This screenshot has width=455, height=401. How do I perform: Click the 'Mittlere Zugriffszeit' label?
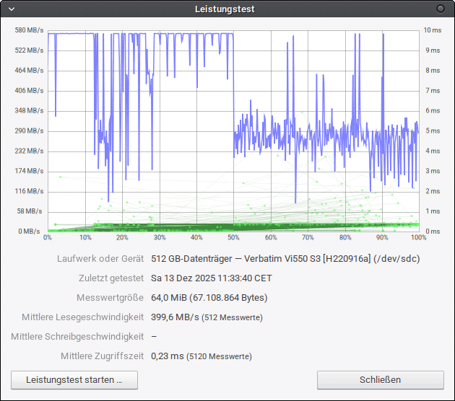102,356
